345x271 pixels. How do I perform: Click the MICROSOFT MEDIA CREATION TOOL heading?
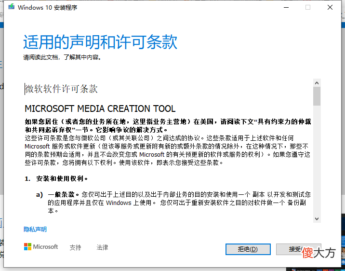coord(100,109)
